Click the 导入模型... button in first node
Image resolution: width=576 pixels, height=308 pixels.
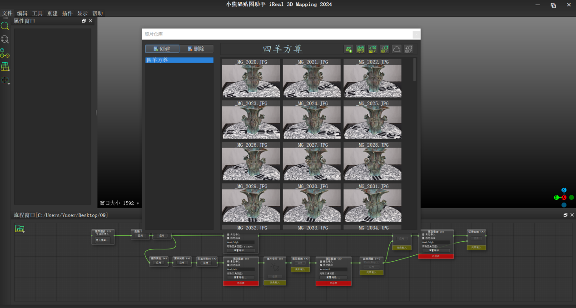103,240
